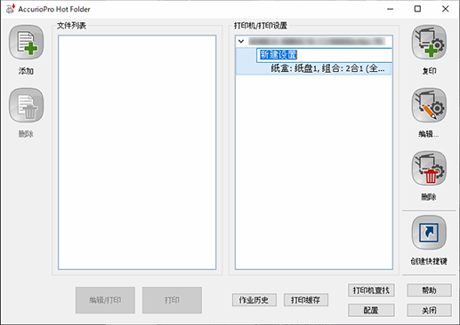Collapse the printer tree node chevron
Screen dimensions: 460x325
[x=241, y=41]
